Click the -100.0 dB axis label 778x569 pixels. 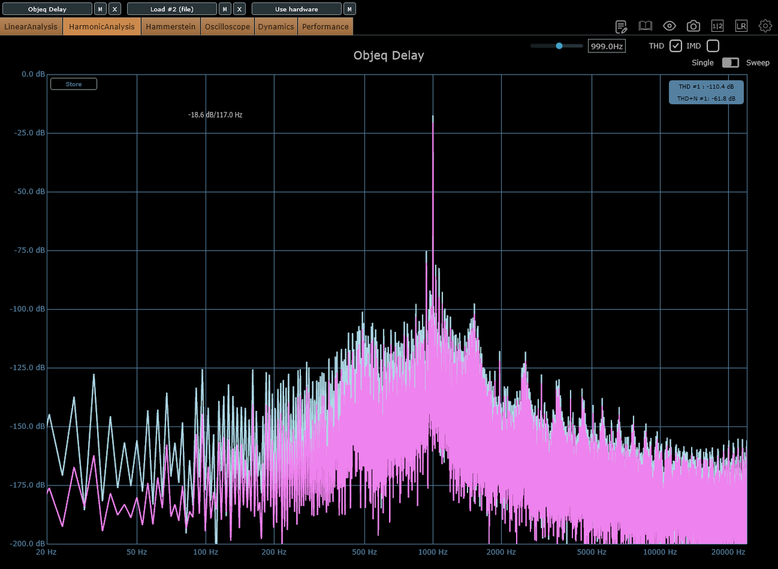27,309
